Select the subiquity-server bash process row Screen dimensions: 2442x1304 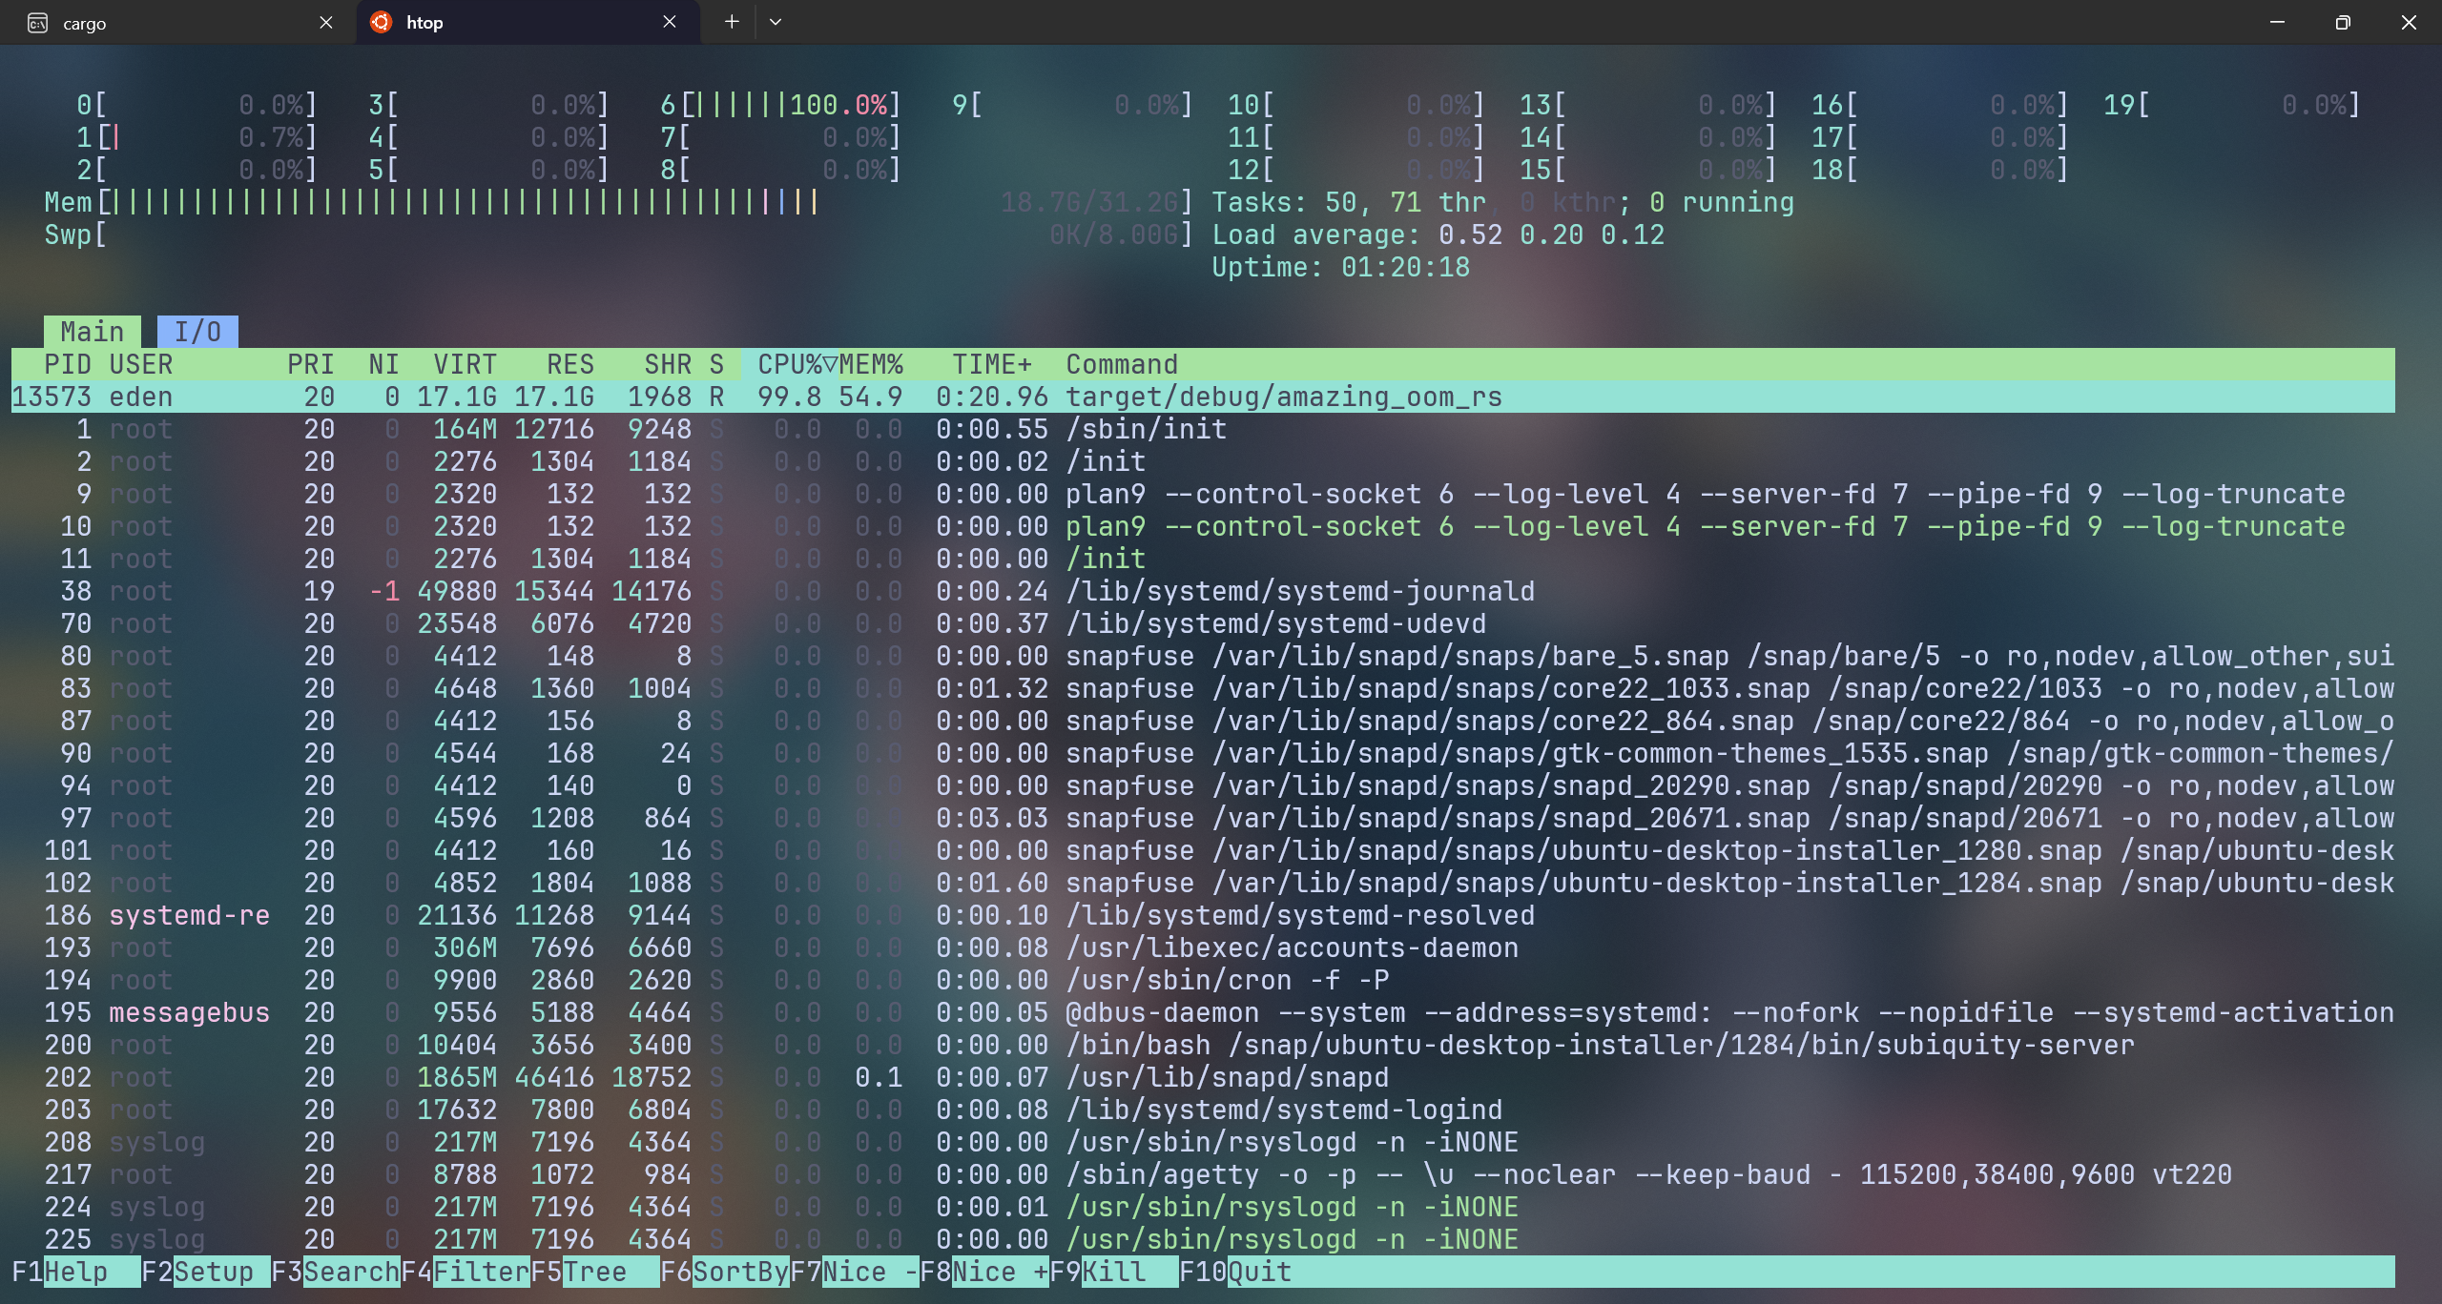pyautogui.click(x=1203, y=1045)
